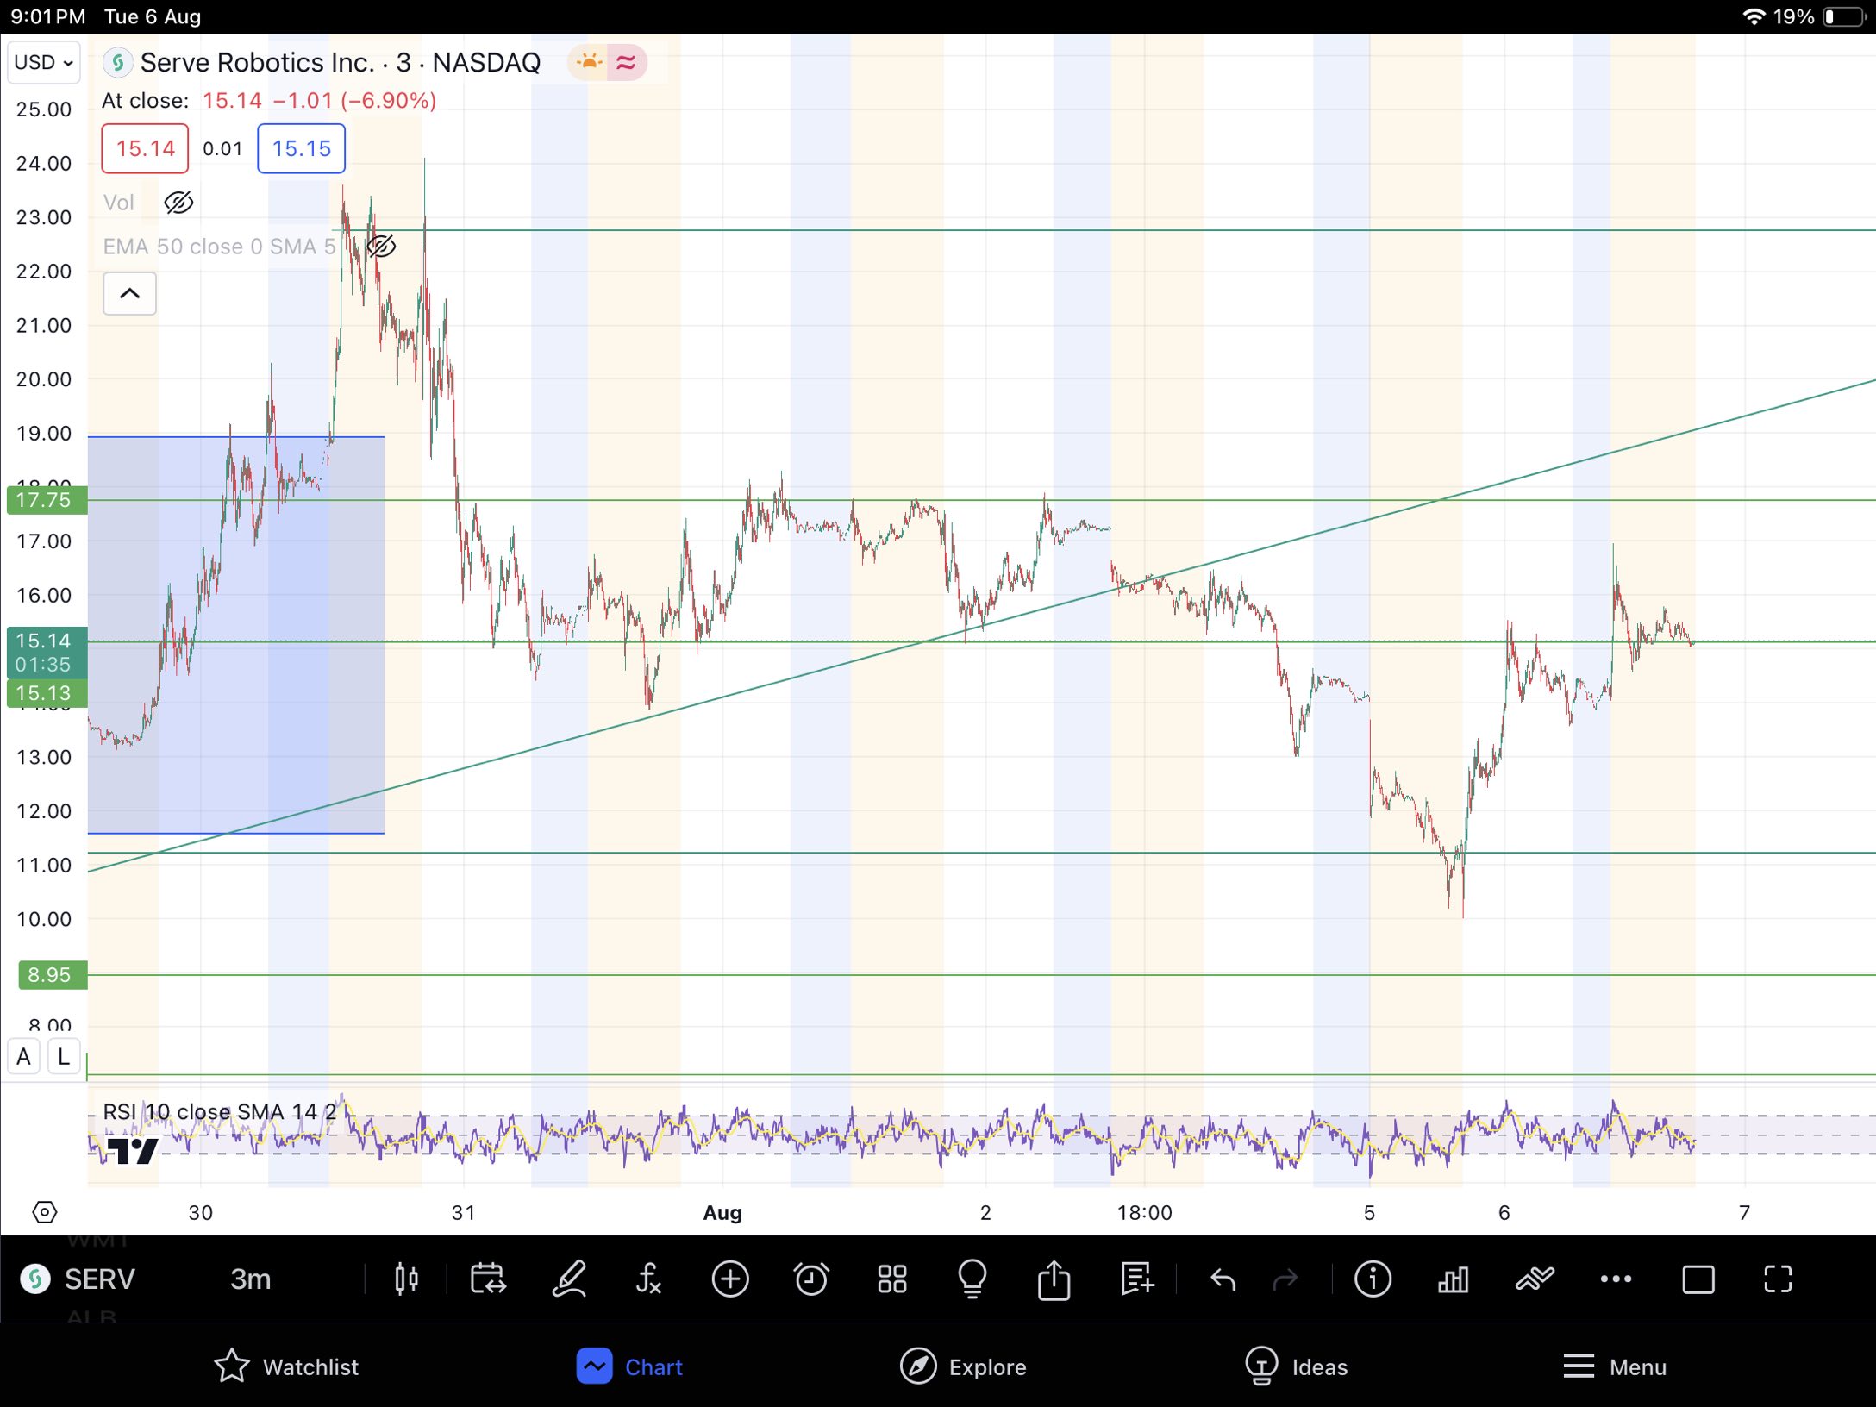This screenshot has width=1876, height=1407.
Task: Enter fullscreen chart mode
Action: pyautogui.click(x=1778, y=1279)
